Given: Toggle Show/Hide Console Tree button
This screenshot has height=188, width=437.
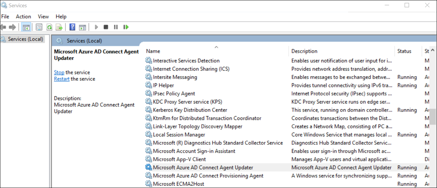Looking at the screenshot, I should click(x=26, y=27).
